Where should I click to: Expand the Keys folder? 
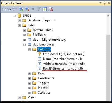[29, 74]
